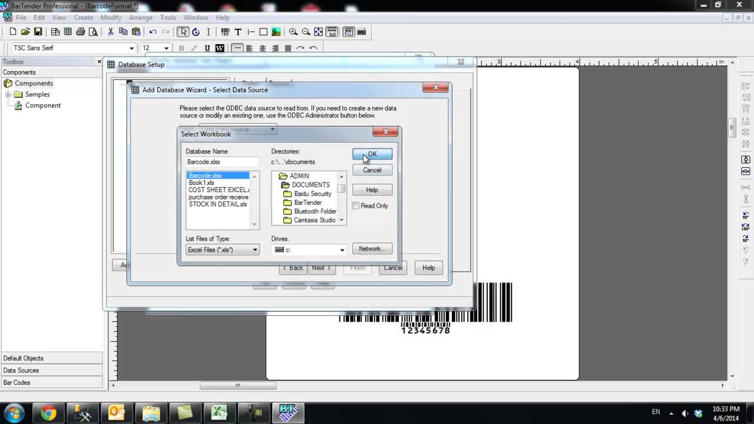Screen dimensions: 754x424
Task: Select STOCK IN DETAIL.xls file
Action: point(219,204)
